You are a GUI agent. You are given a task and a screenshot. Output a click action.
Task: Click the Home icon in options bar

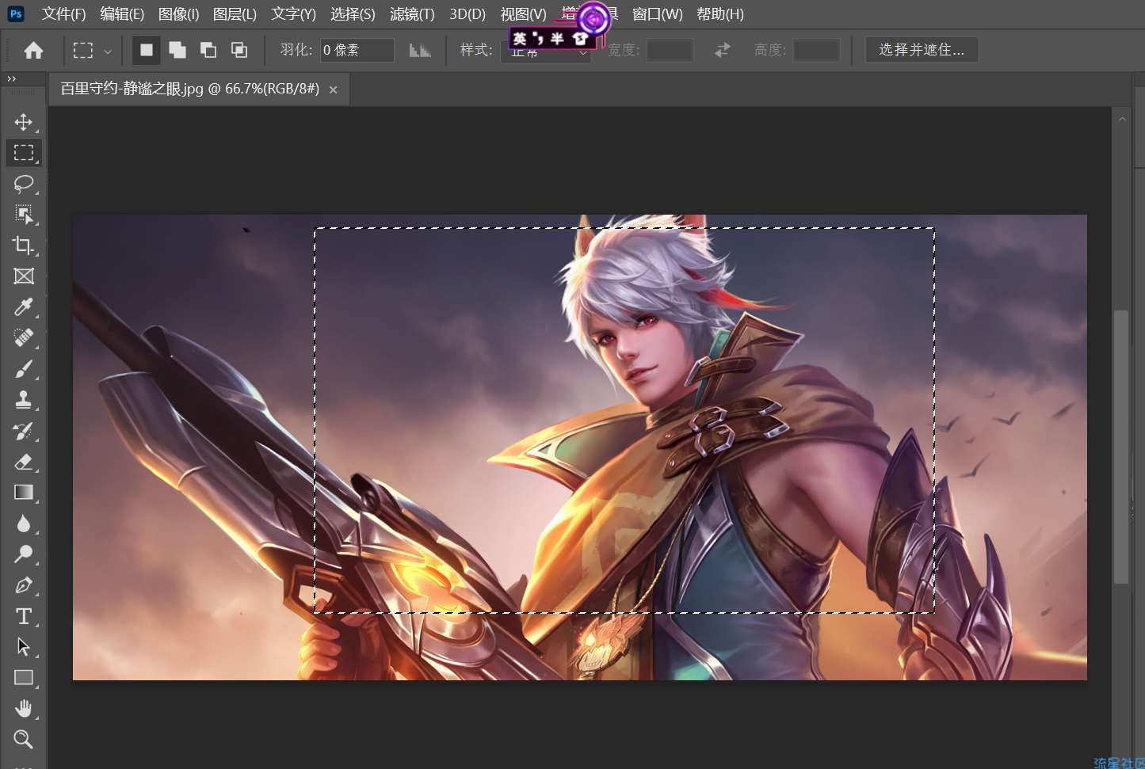pos(33,51)
